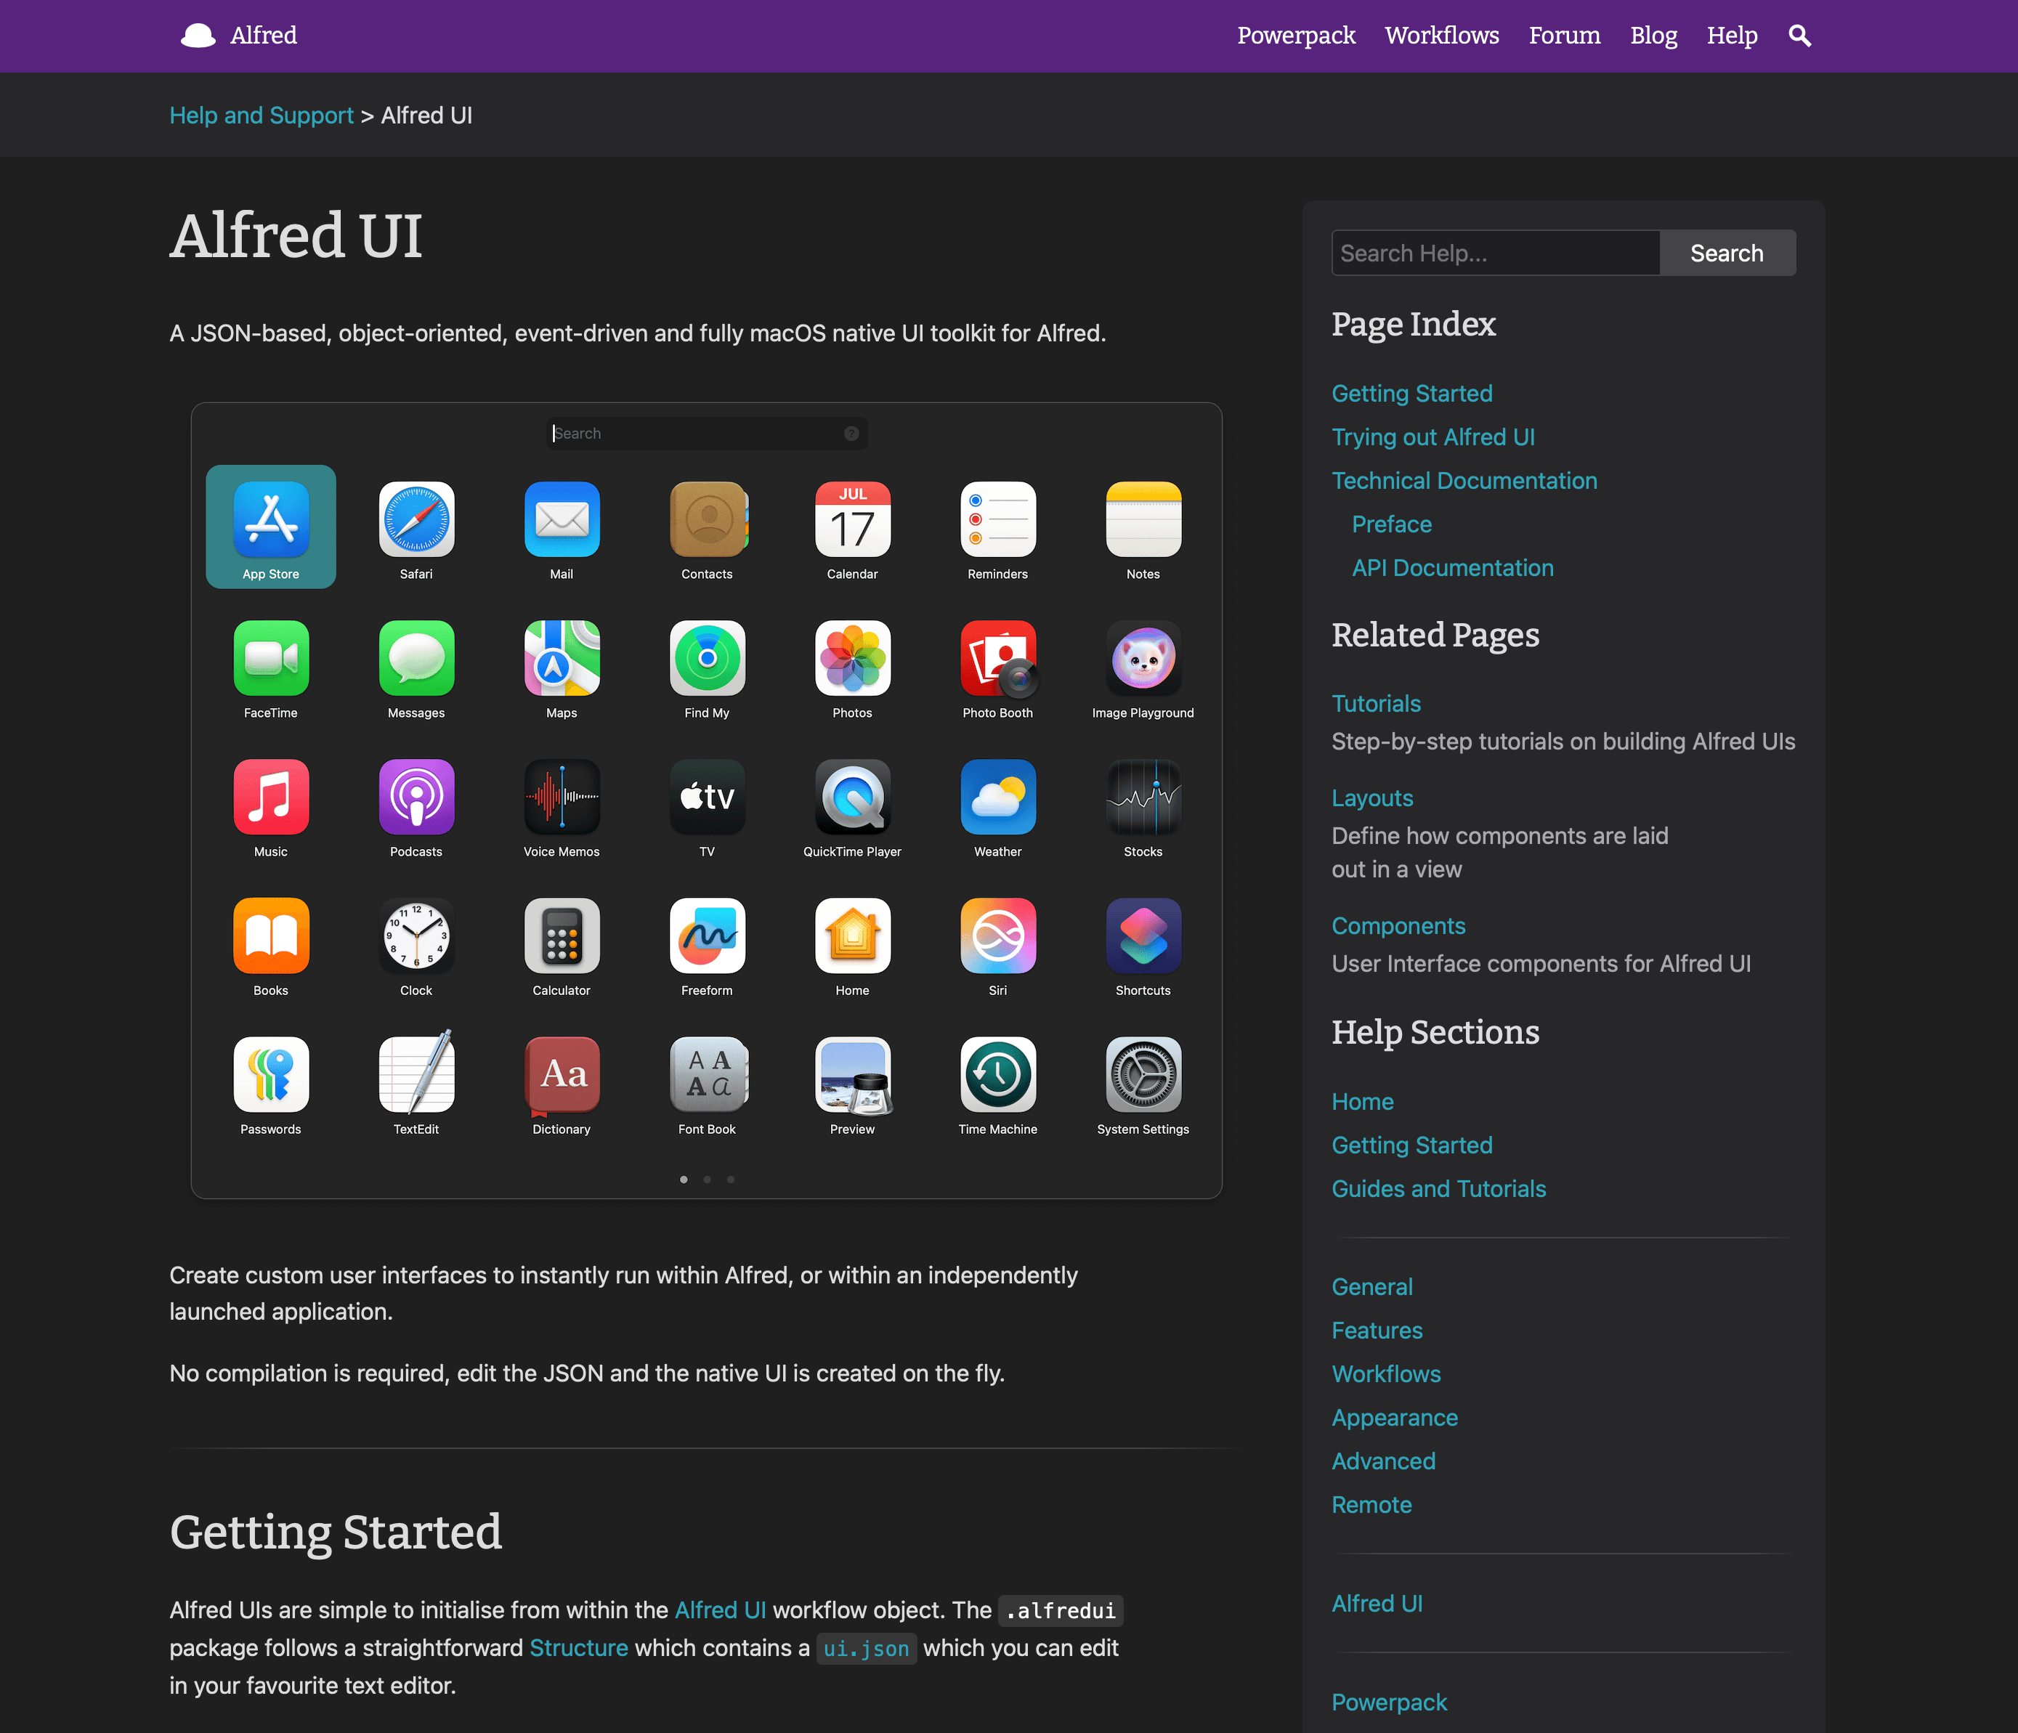Image resolution: width=2018 pixels, height=1733 pixels.
Task: Focus the launcher Search field
Action: click(x=707, y=433)
